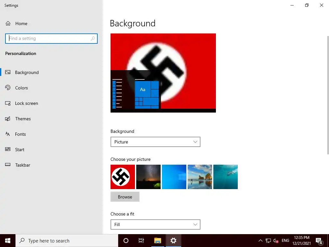Click the Taskbar icon in sidebar
Image resolution: width=329 pixels, height=247 pixels.
[8, 165]
